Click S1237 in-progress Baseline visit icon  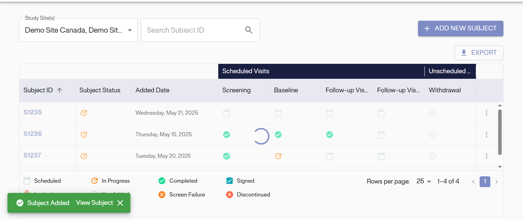[x=278, y=156]
